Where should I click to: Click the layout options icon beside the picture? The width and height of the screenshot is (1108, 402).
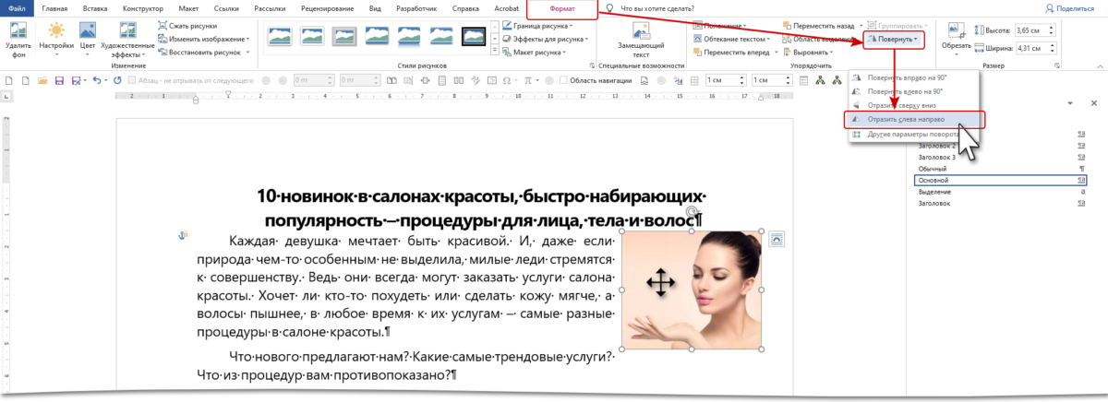coord(777,239)
